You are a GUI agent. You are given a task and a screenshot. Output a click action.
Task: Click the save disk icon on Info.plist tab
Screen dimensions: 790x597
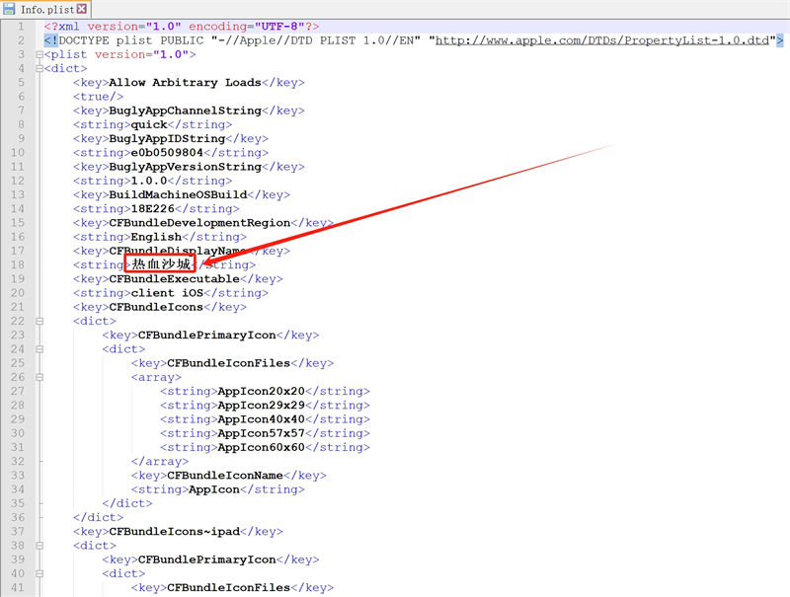(9, 9)
